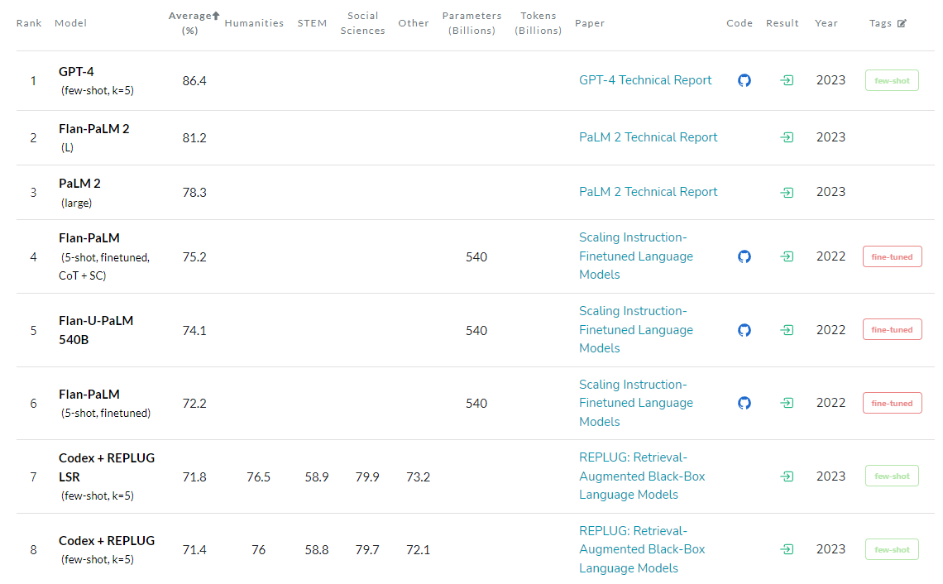Select the Codex + REPLUG LSR model name
This screenshot has height=584, width=943.
(x=107, y=467)
